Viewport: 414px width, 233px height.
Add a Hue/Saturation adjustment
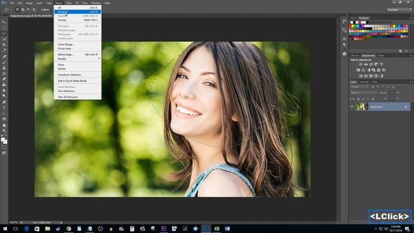tap(358, 70)
